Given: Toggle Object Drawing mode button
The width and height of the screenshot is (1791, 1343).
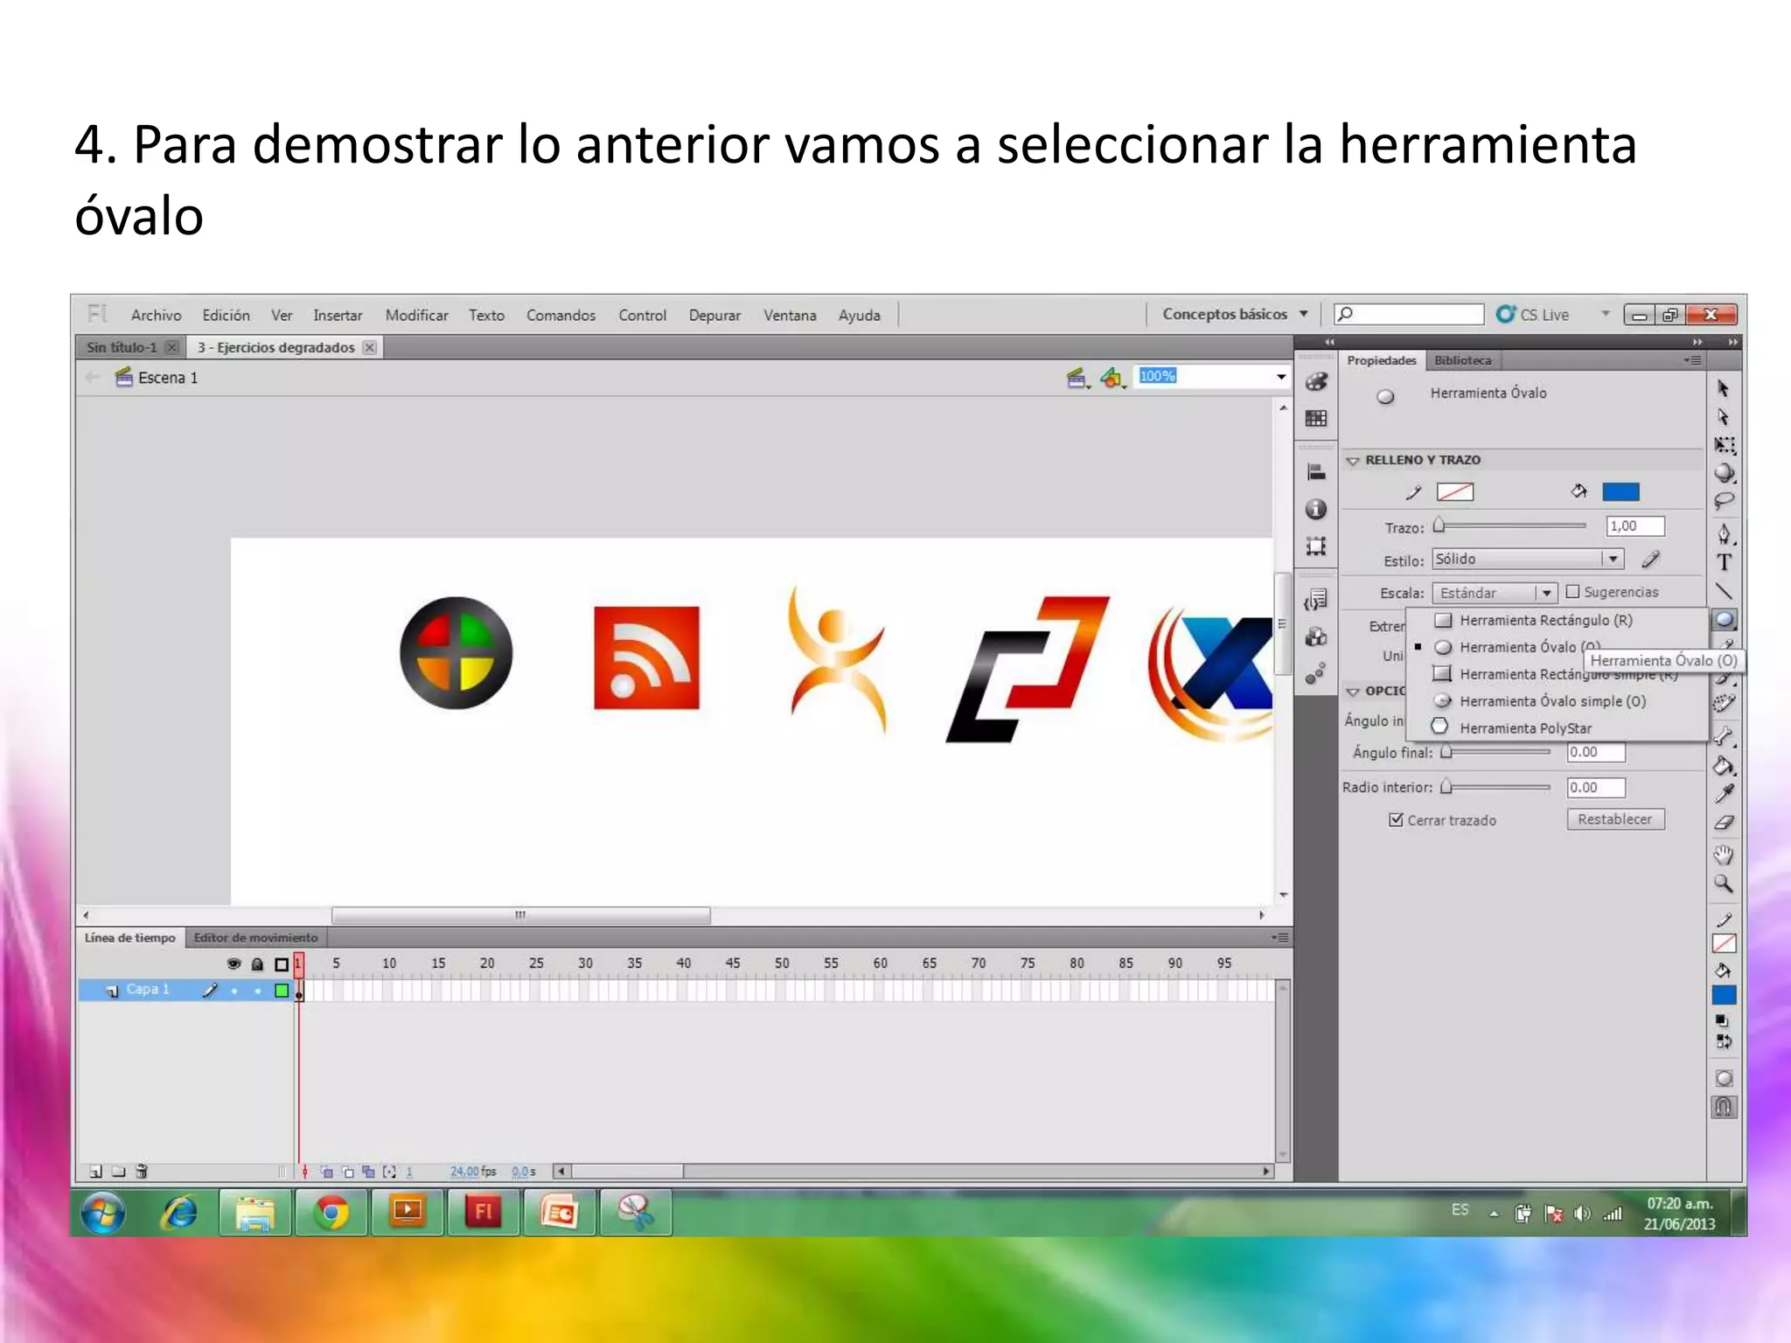Looking at the screenshot, I should click(1724, 1078).
